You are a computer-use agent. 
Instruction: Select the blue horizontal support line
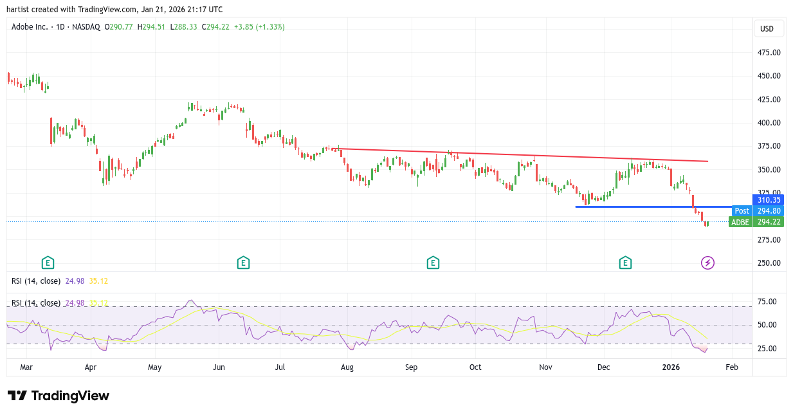click(643, 207)
